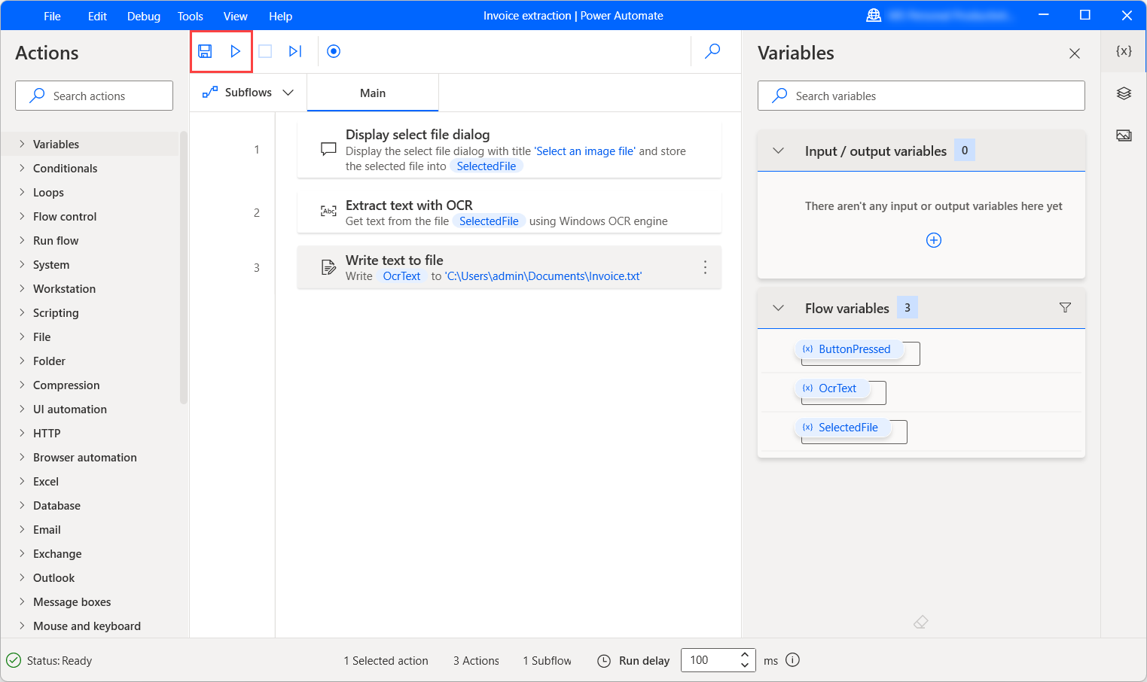Viewport: 1147px width, 682px height.
Task: Expand the System action group
Action: point(22,264)
